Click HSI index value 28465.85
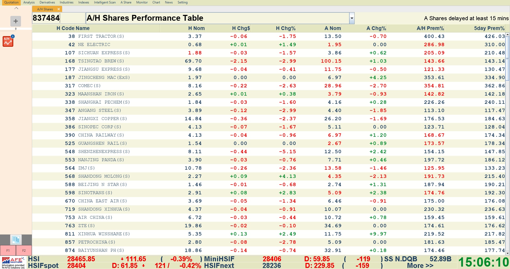 click(81, 259)
